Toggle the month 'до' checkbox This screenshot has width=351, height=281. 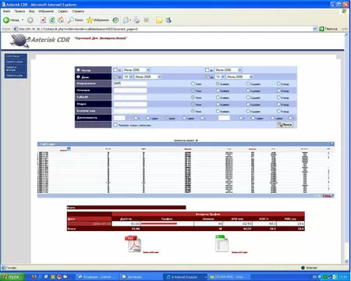pos(207,70)
